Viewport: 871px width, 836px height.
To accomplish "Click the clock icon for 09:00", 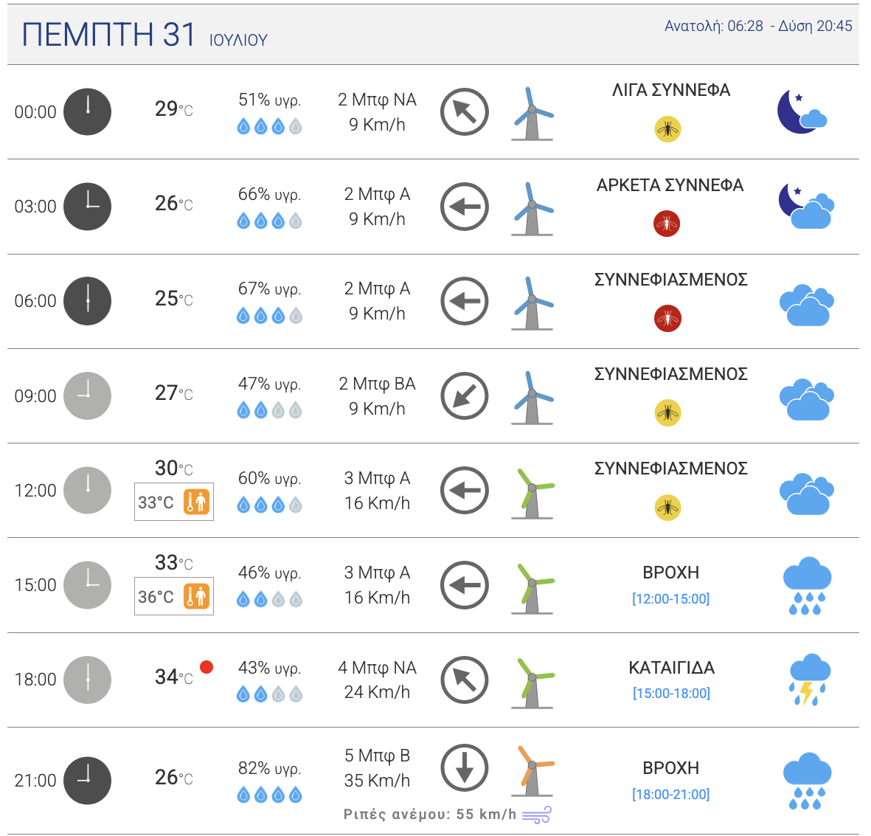I will [x=87, y=396].
